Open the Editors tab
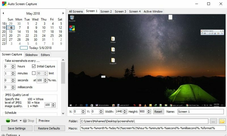227x136 pixels. pos(45,55)
